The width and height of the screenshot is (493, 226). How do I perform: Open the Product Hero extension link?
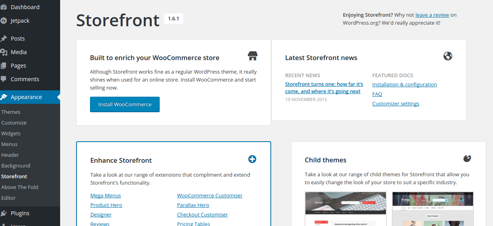click(106, 205)
